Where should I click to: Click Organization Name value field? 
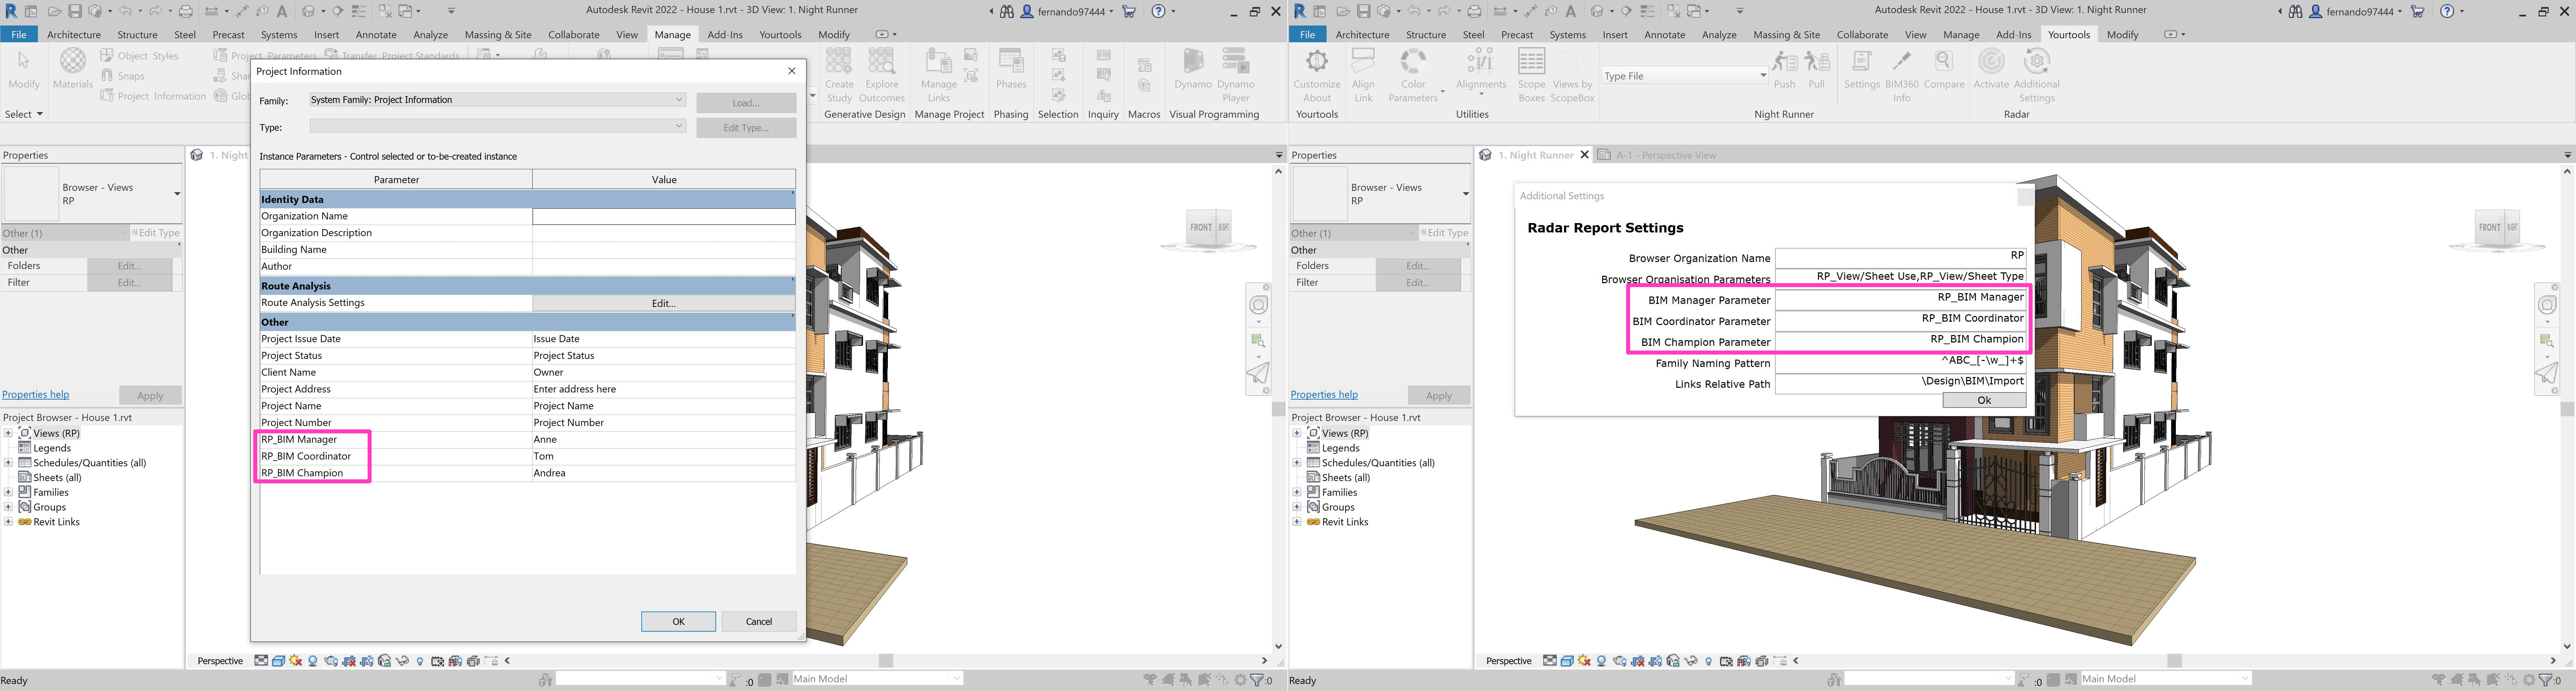664,216
